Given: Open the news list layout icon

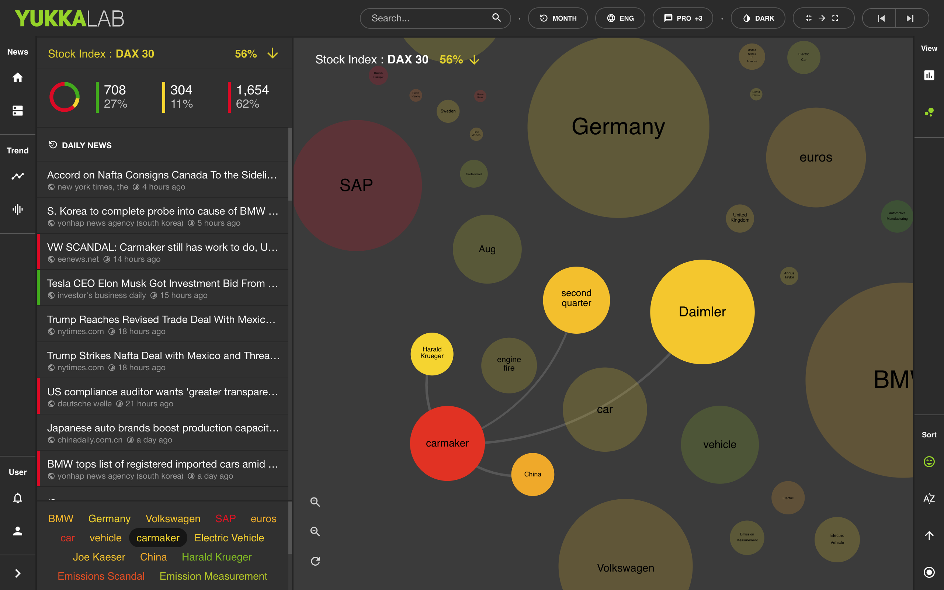Looking at the screenshot, I should 18,110.
